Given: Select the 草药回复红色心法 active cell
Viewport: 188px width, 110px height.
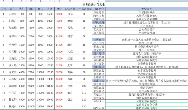Looking at the screenshot, I should 147,105.
